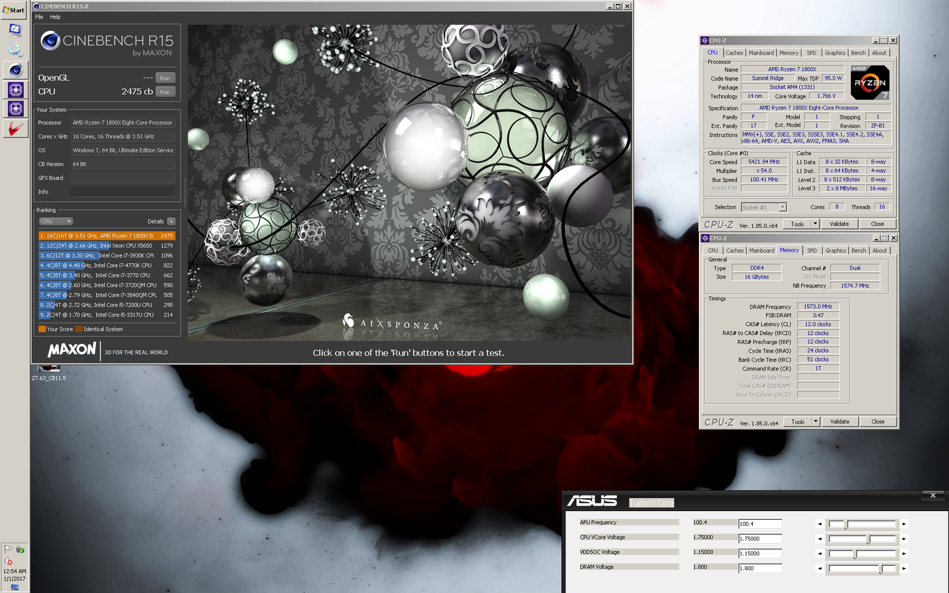The height and width of the screenshot is (593, 949).
Task: Increase CPU VCore Voltage with right arrow
Action: (x=904, y=539)
